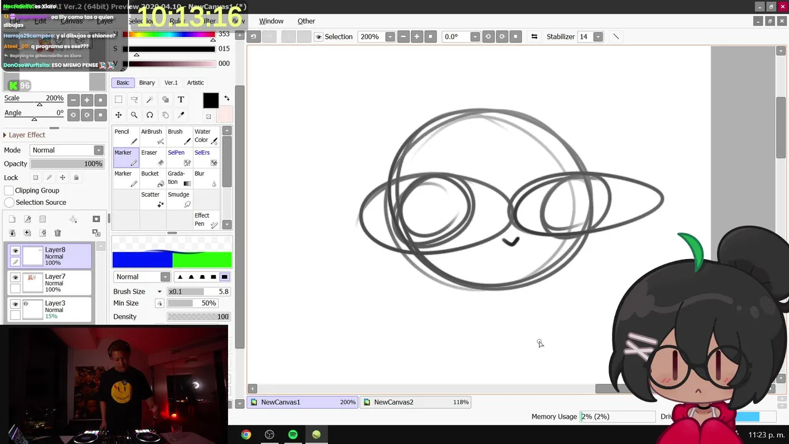The height and width of the screenshot is (444, 789).
Task: Switch to the Binary tool tab
Action: [x=147, y=83]
